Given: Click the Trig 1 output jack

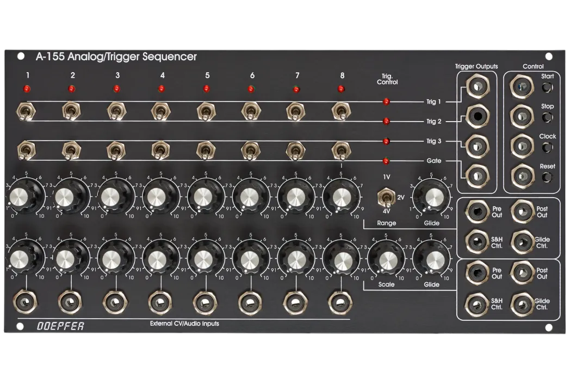Looking at the screenshot, I should point(478,86).
